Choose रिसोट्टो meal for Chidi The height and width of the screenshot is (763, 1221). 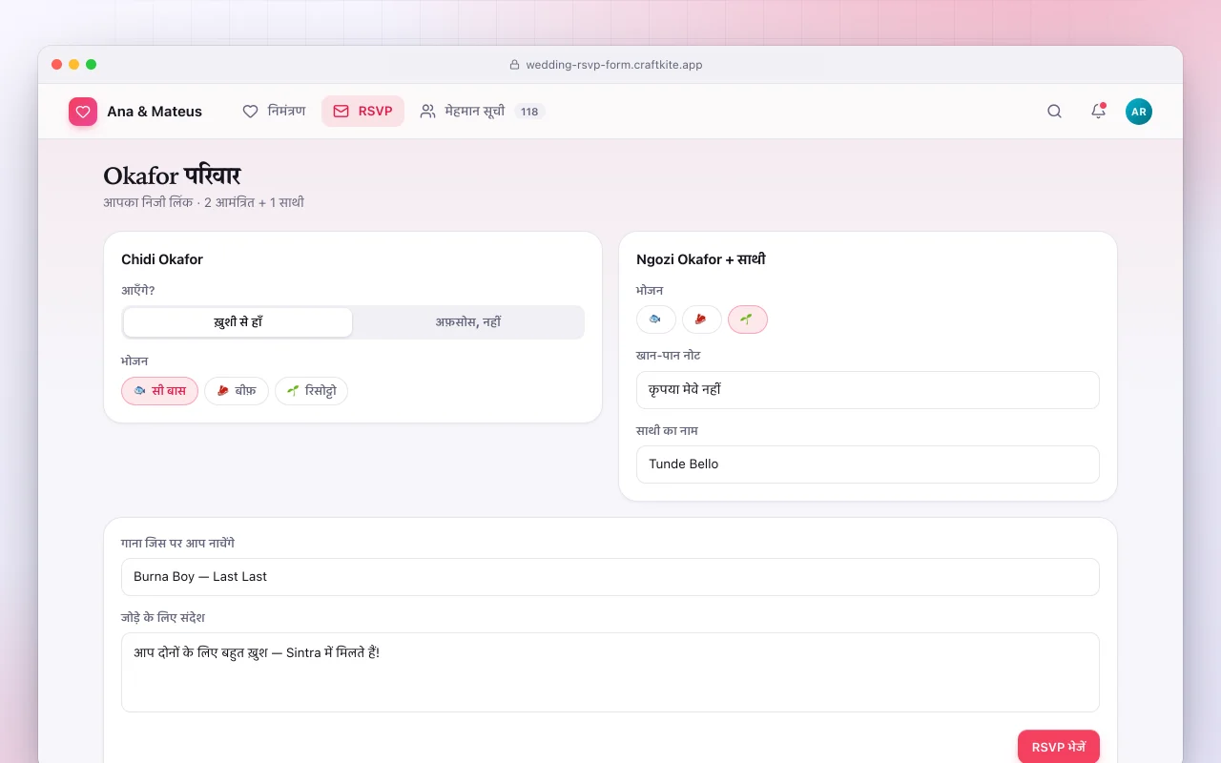pos(311,391)
